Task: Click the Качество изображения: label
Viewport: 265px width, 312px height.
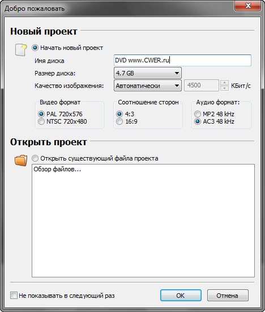Action: coord(69,86)
